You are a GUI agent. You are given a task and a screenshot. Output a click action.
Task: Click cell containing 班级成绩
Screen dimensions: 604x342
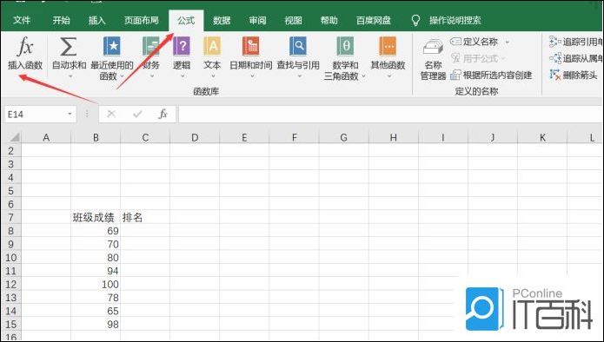point(96,218)
